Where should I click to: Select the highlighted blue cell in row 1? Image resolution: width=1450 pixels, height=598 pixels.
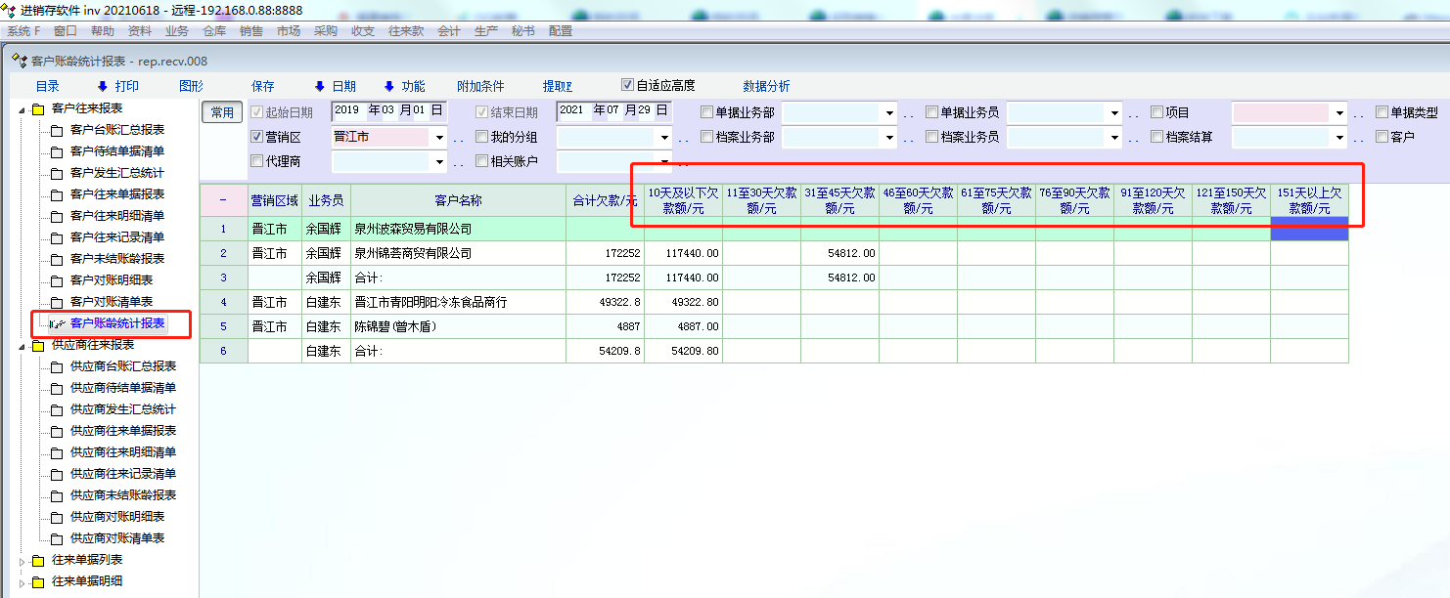(x=1309, y=229)
